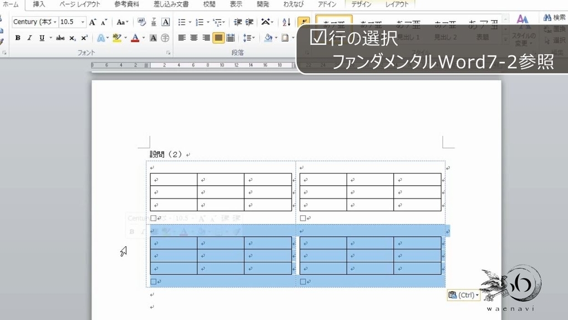568x320 pixels.
Task: Toggle Bold formatting
Action: pyautogui.click(x=17, y=38)
